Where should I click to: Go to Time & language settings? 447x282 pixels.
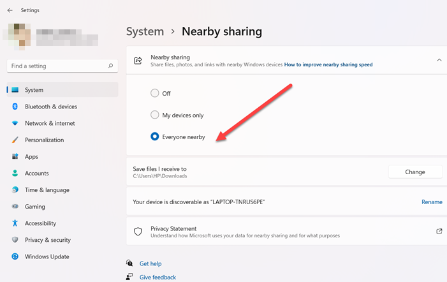pos(47,190)
